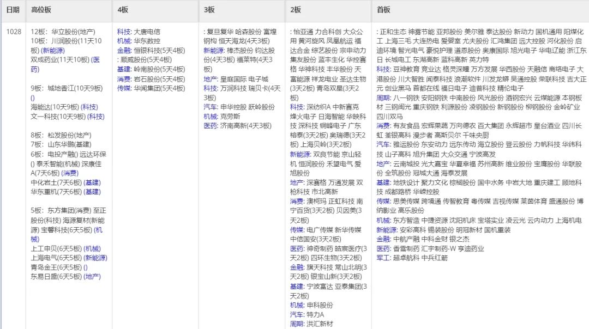Select the 高位板 column header

(x=41, y=10)
